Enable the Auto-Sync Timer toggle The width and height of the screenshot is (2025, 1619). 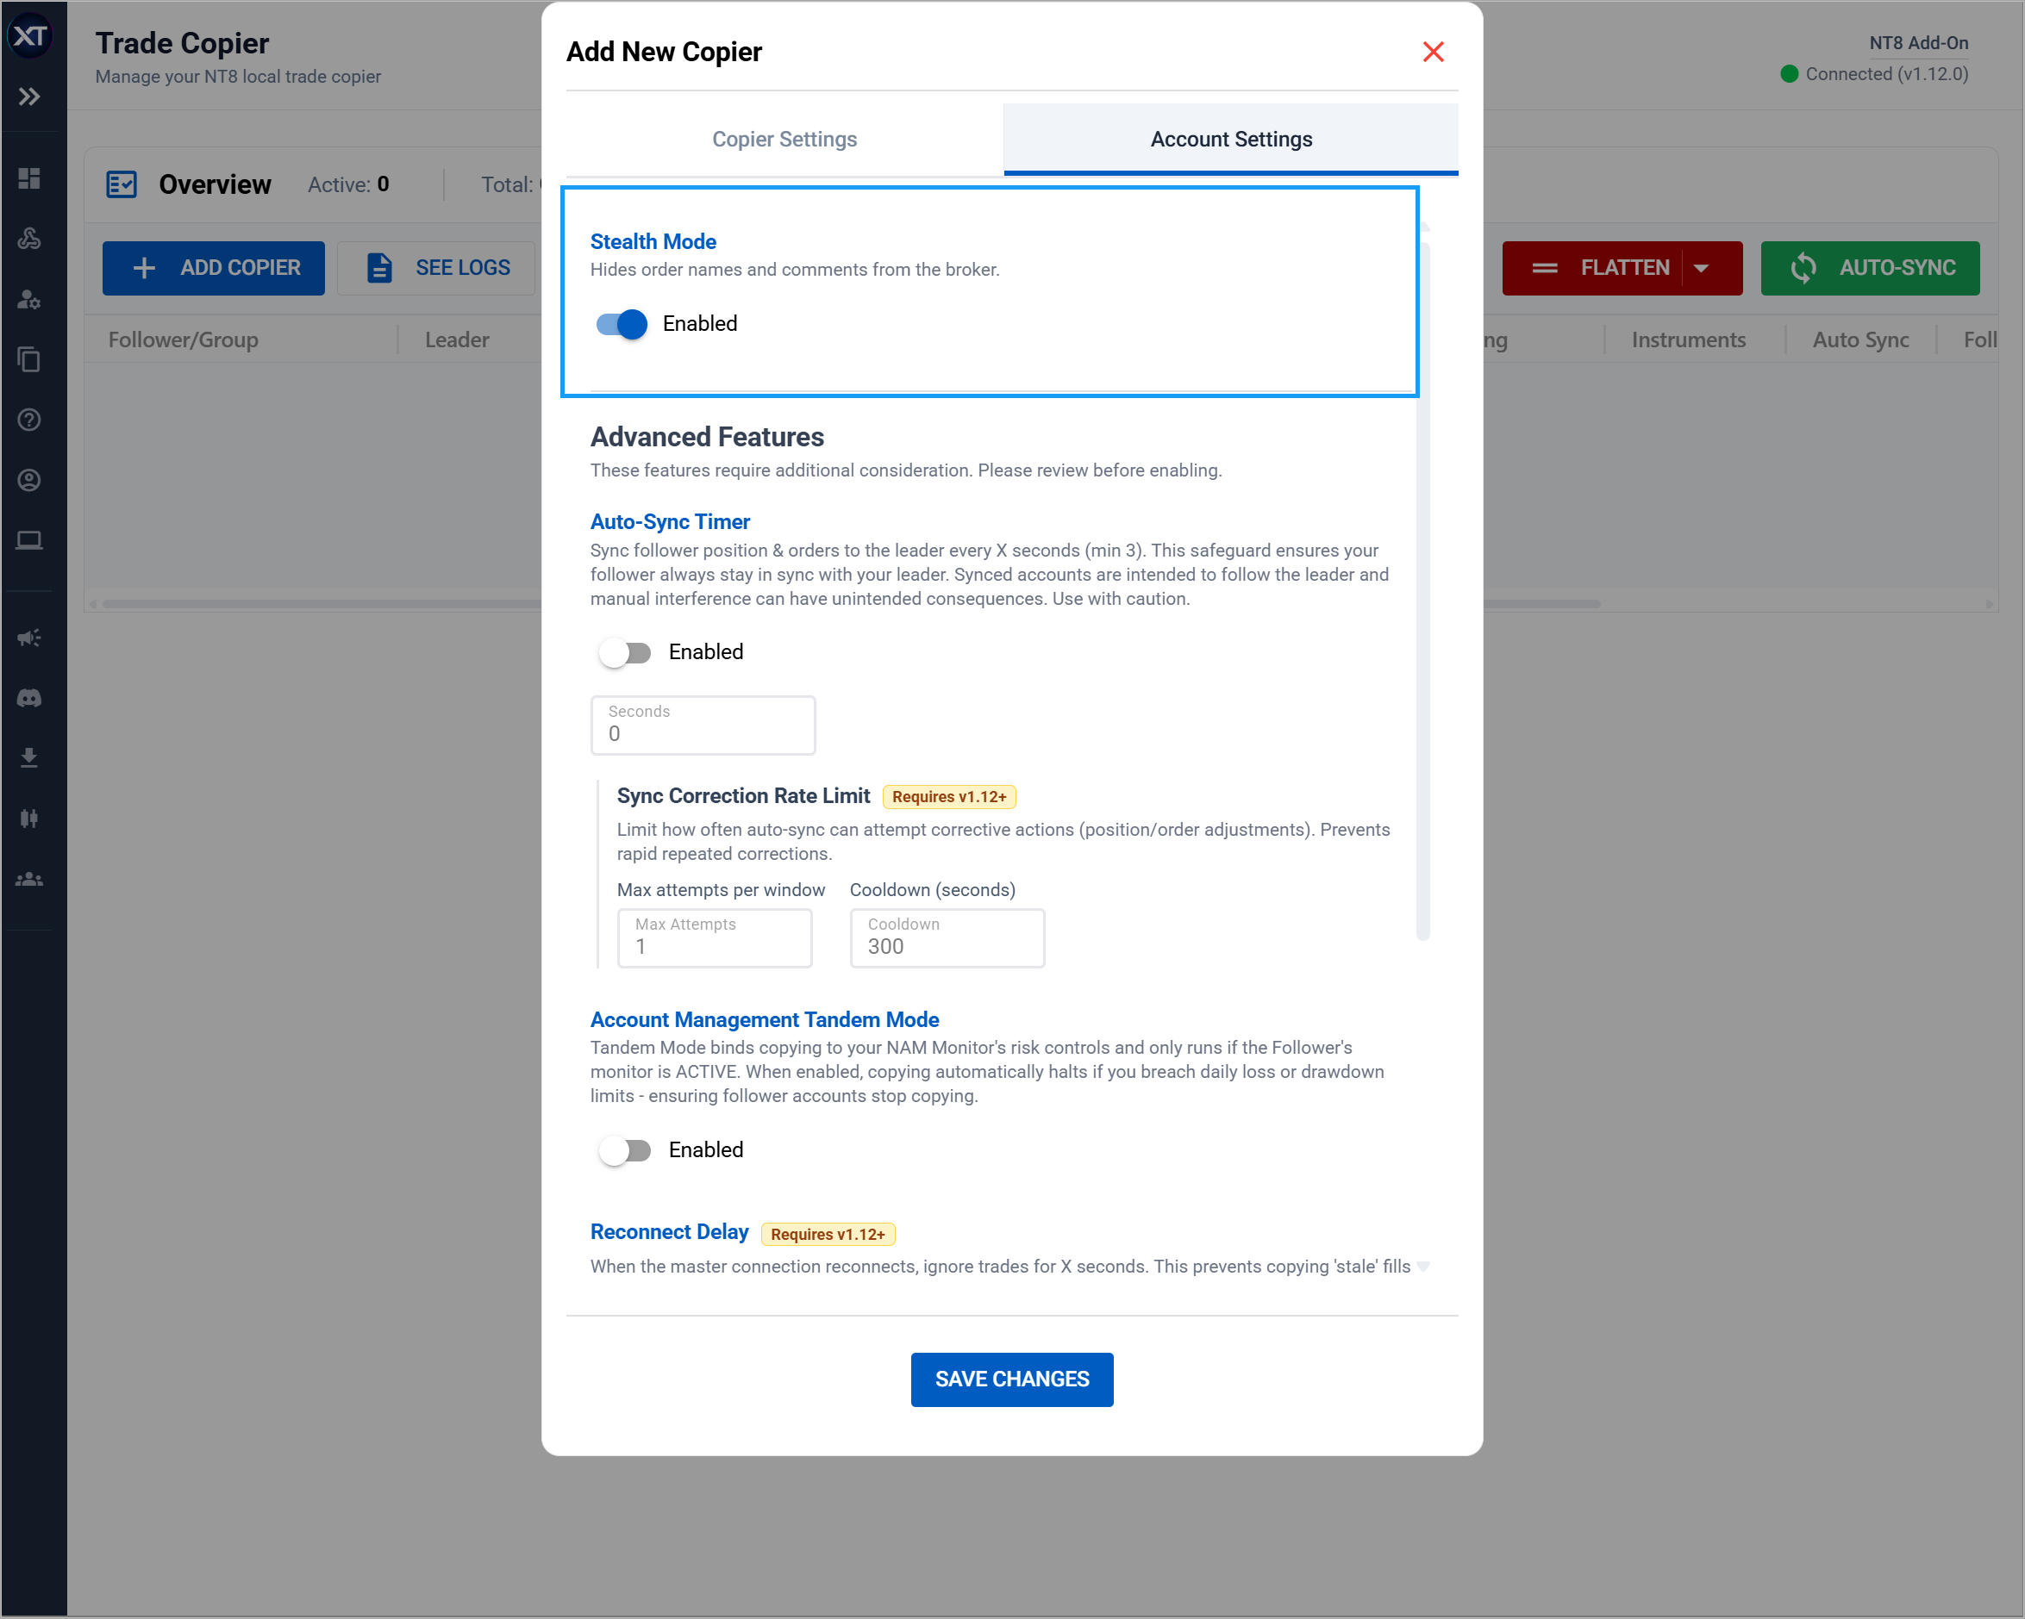[625, 652]
